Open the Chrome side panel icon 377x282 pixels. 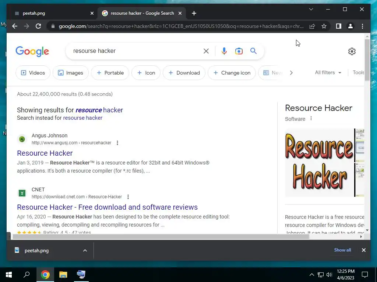click(339, 26)
